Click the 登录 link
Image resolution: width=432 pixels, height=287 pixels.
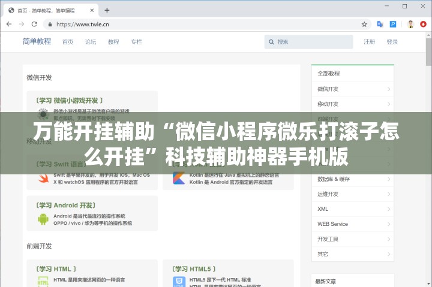[392, 42]
